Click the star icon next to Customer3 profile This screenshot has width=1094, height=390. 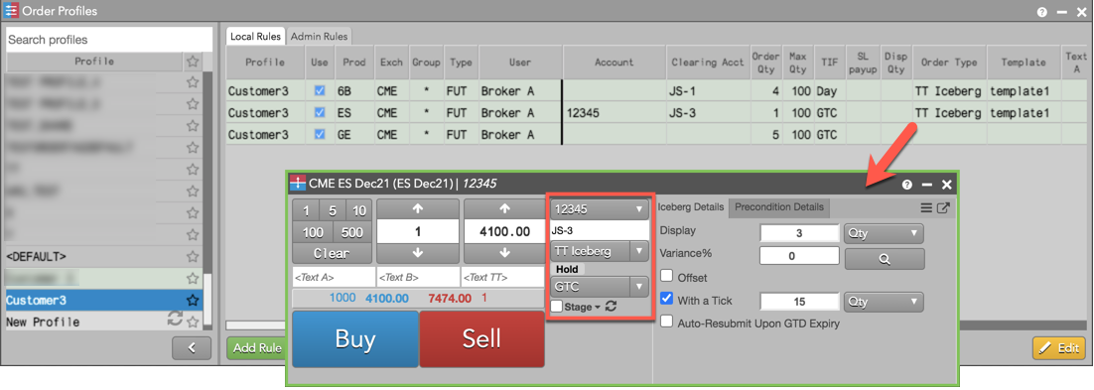pyautogui.click(x=193, y=300)
